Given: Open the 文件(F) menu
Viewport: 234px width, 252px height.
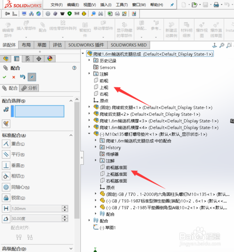Looking at the screenshot, I should (x=57, y=5).
